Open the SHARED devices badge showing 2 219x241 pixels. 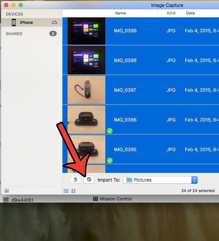pos(53,34)
